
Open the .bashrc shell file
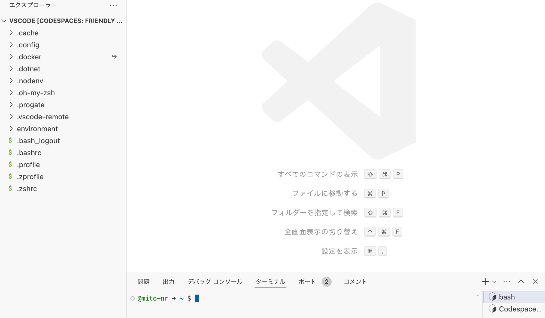pos(29,153)
